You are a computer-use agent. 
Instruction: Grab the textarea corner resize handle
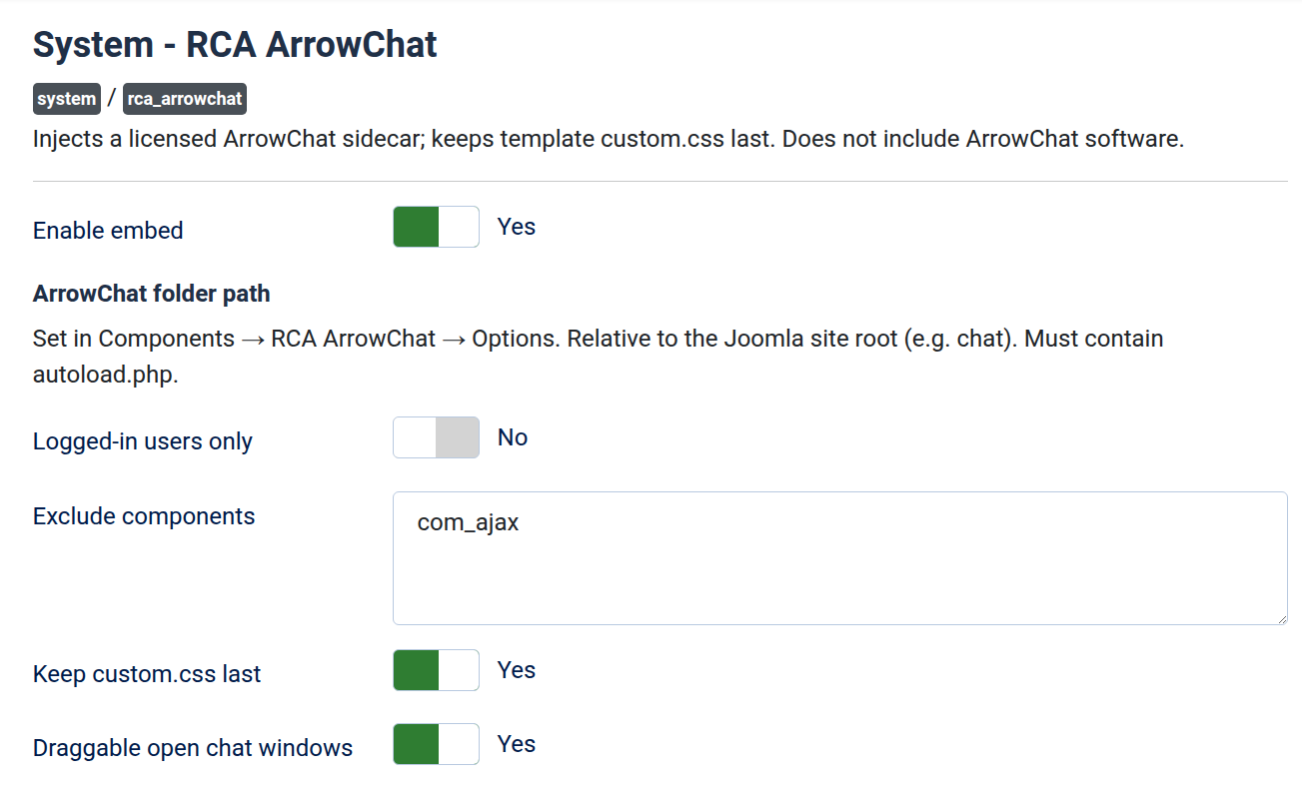(1281, 618)
